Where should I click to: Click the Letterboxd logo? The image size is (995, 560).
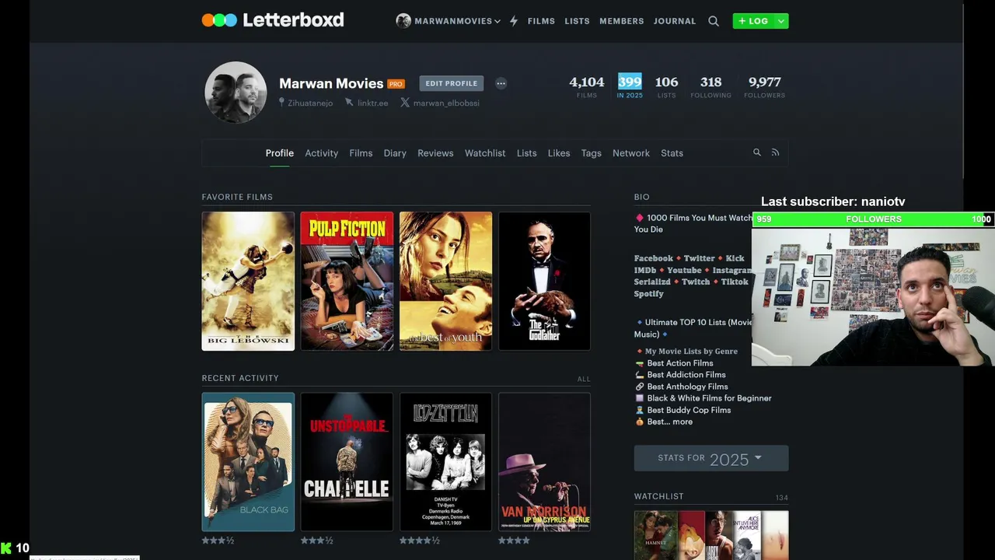coord(273,20)
